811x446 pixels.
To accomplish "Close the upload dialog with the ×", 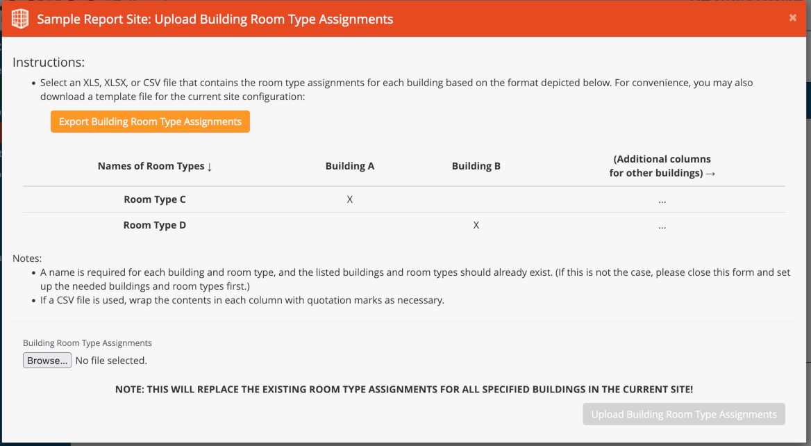I will pos(792,18).
